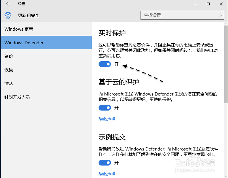Minimize the Settings window
The height and width of the screenshot is (178, 228).
tap(195, 4)
